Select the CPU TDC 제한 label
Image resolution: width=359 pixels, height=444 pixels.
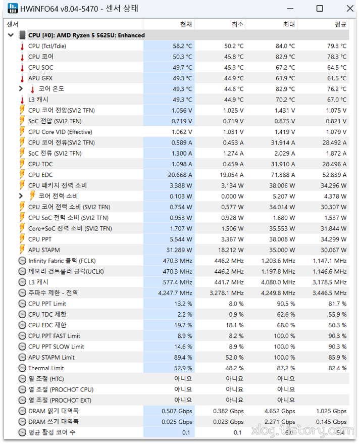click(47, 314)
